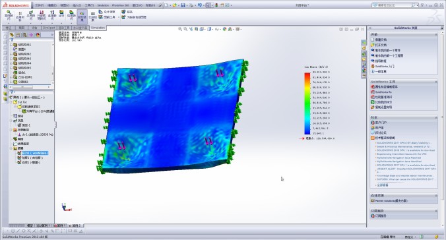Open the 工具(T) menu
This screenshot has width=446, height=240.
pyautogui.click(x=89, y=5)
